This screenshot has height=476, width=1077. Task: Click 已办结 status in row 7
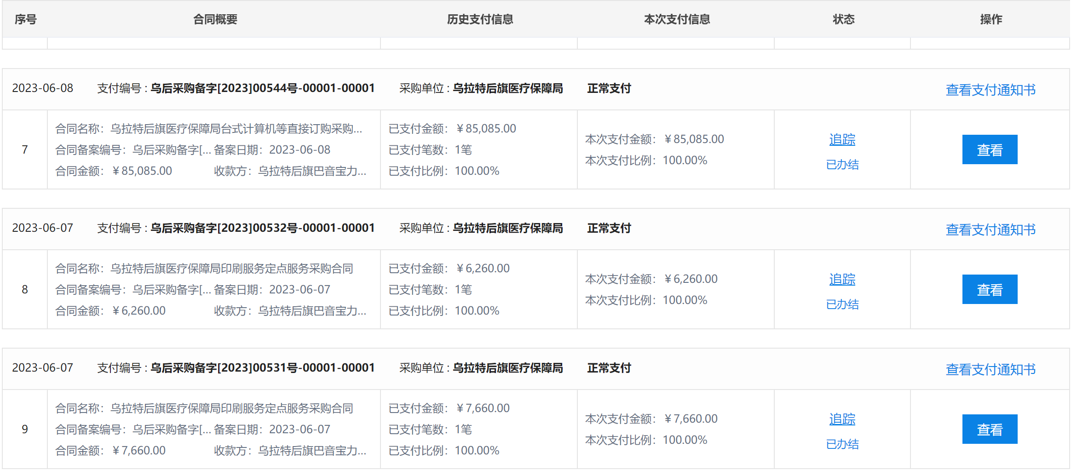point(842,165)
